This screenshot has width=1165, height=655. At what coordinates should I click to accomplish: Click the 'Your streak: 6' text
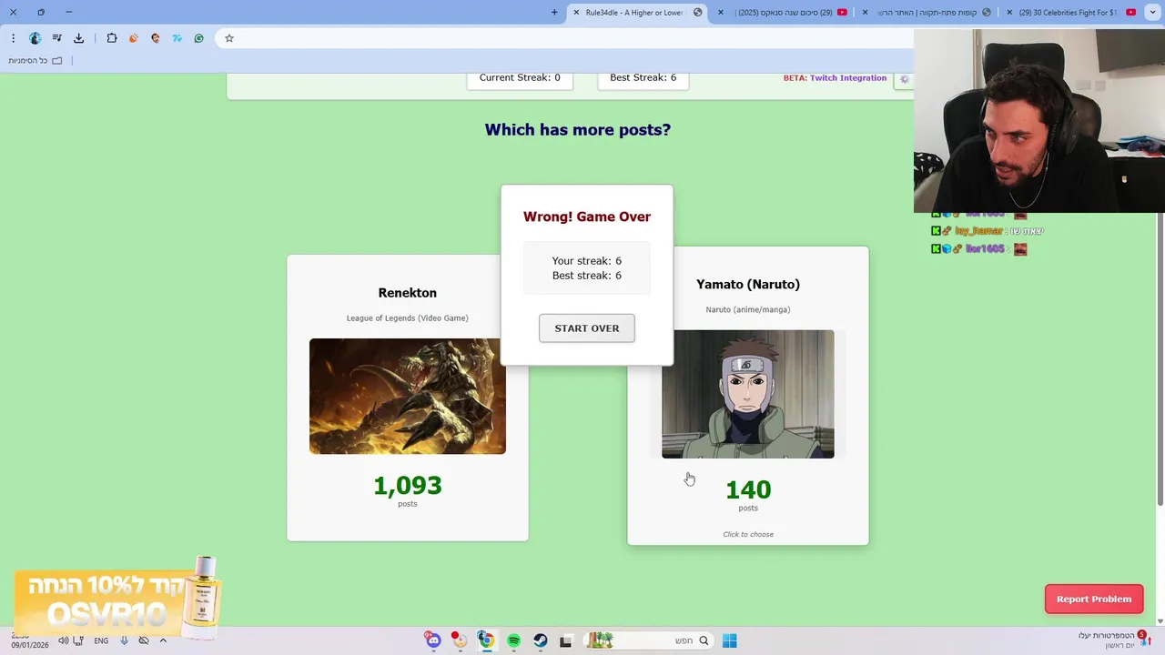pos(586,261)
